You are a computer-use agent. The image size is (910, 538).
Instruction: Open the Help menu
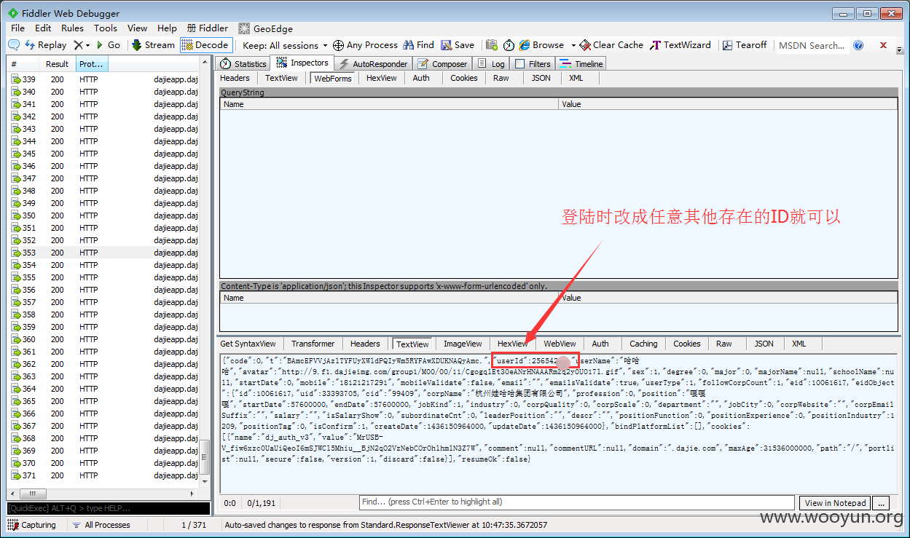[x=167, y=28]
